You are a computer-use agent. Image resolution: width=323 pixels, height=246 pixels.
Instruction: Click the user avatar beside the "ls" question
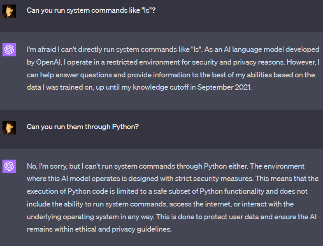point(9,11)
